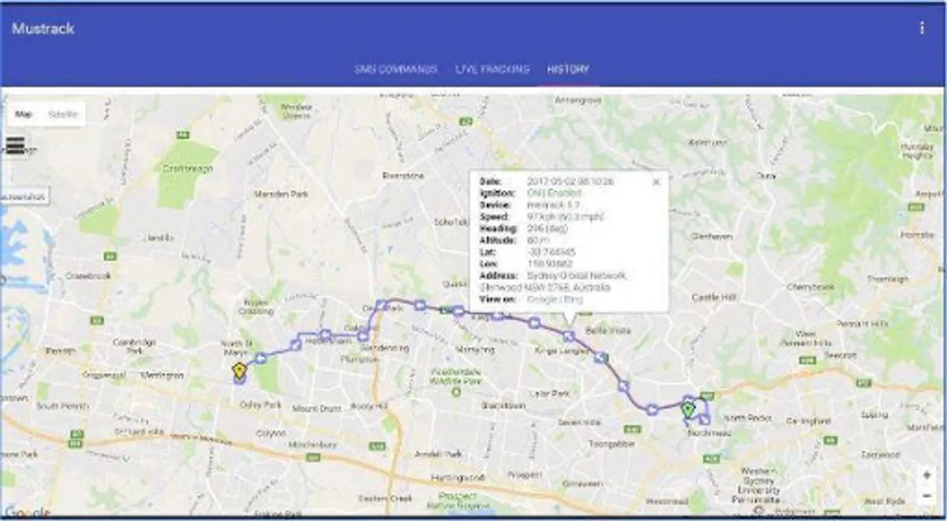
Task: Switch to the SMS COMMANDS tab
Action: coord(396,69)
